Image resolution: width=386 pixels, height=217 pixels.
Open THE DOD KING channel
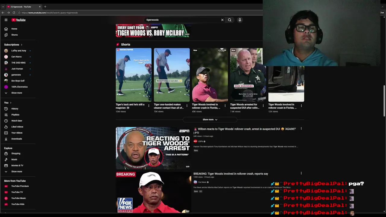pos(18,63)
